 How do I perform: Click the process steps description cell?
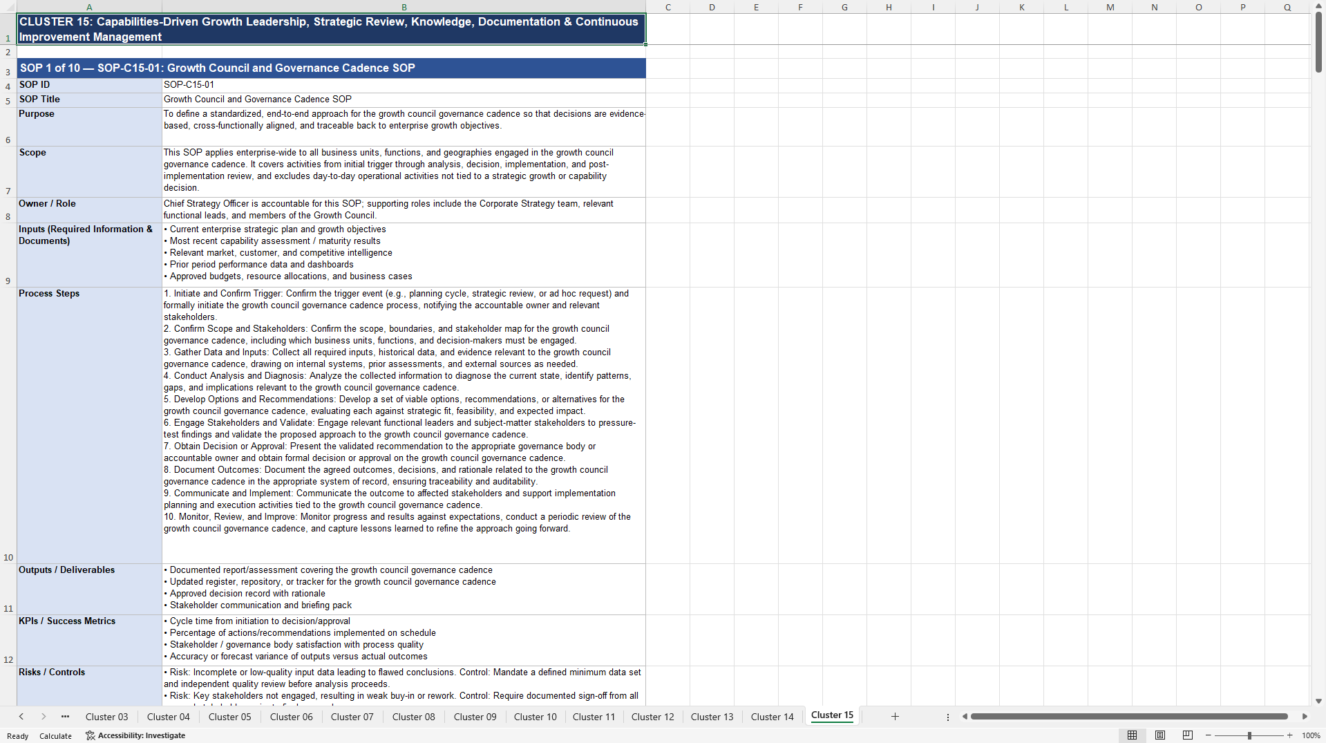pos(404,425)
